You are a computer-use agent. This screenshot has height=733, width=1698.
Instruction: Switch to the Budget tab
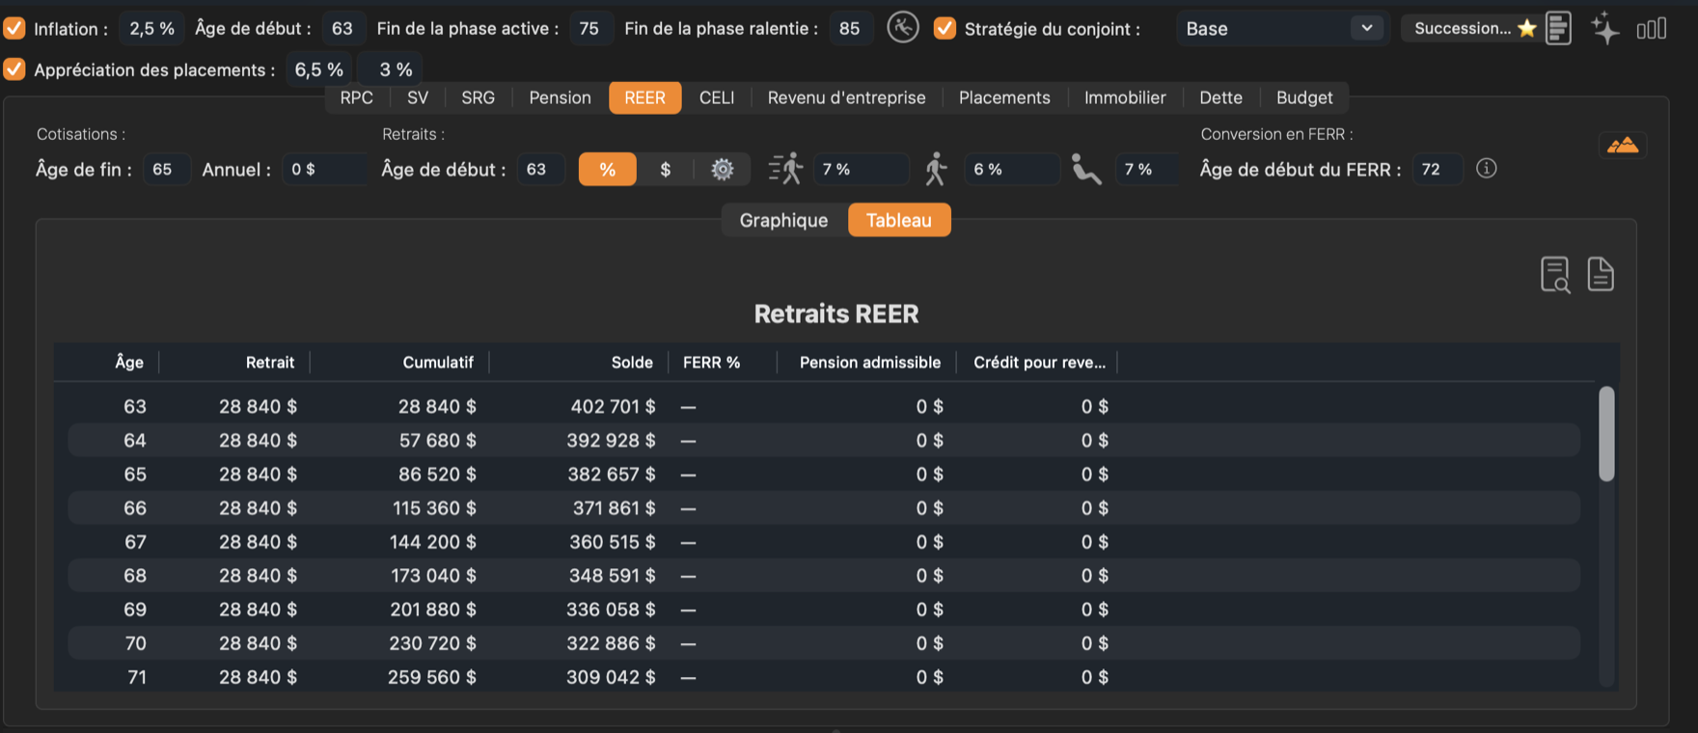(1304, 97)
